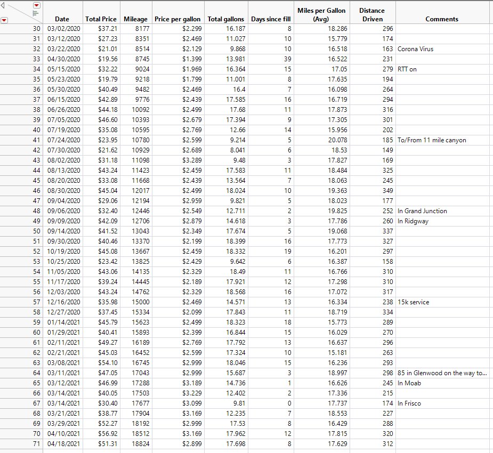Click the date cell 12/16/2020
Screen dimensions: 493x453
click(64, 302)
